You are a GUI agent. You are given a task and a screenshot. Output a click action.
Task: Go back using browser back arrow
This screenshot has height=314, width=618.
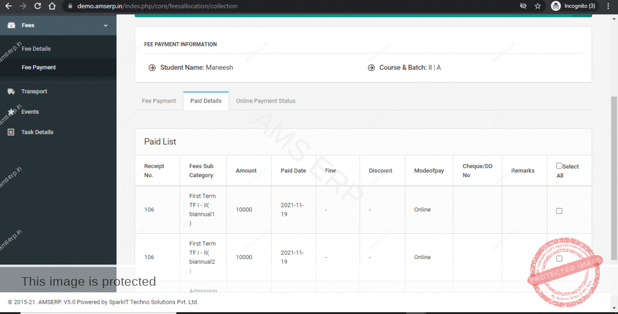coord(8,6)
